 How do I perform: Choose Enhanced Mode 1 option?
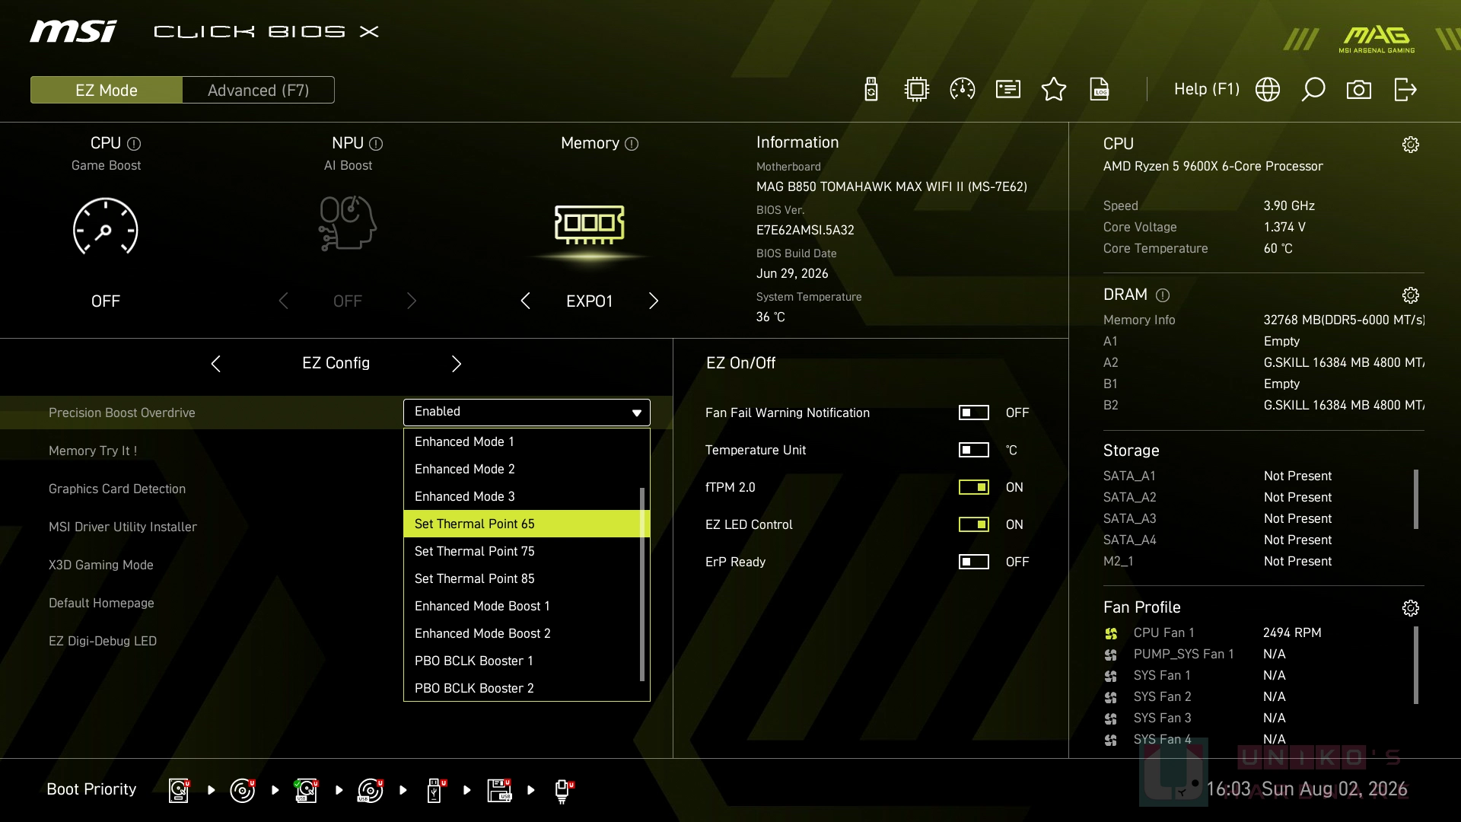(522, 441)
